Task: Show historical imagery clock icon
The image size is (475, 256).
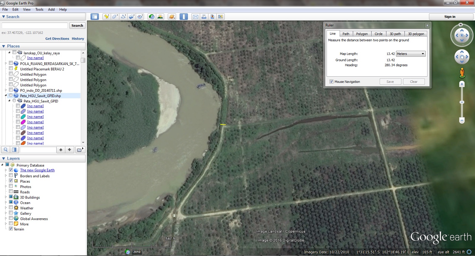Action: click(152, 17)
